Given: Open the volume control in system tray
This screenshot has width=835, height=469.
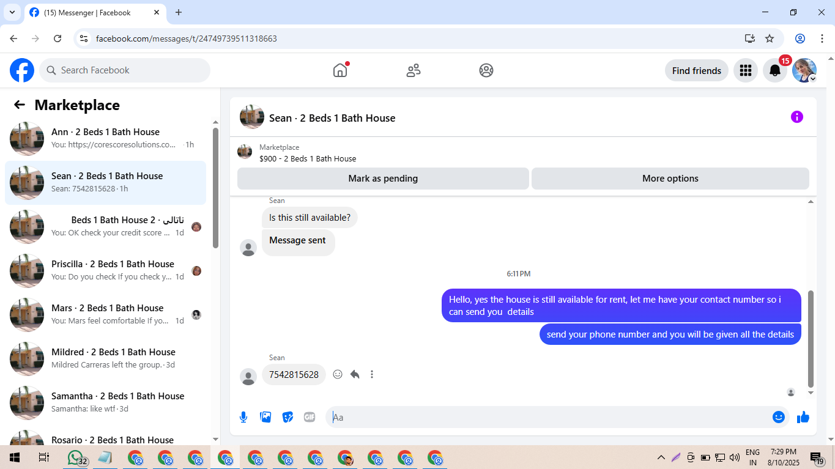Looking at the screenshot, I should [x=735, y=457].
